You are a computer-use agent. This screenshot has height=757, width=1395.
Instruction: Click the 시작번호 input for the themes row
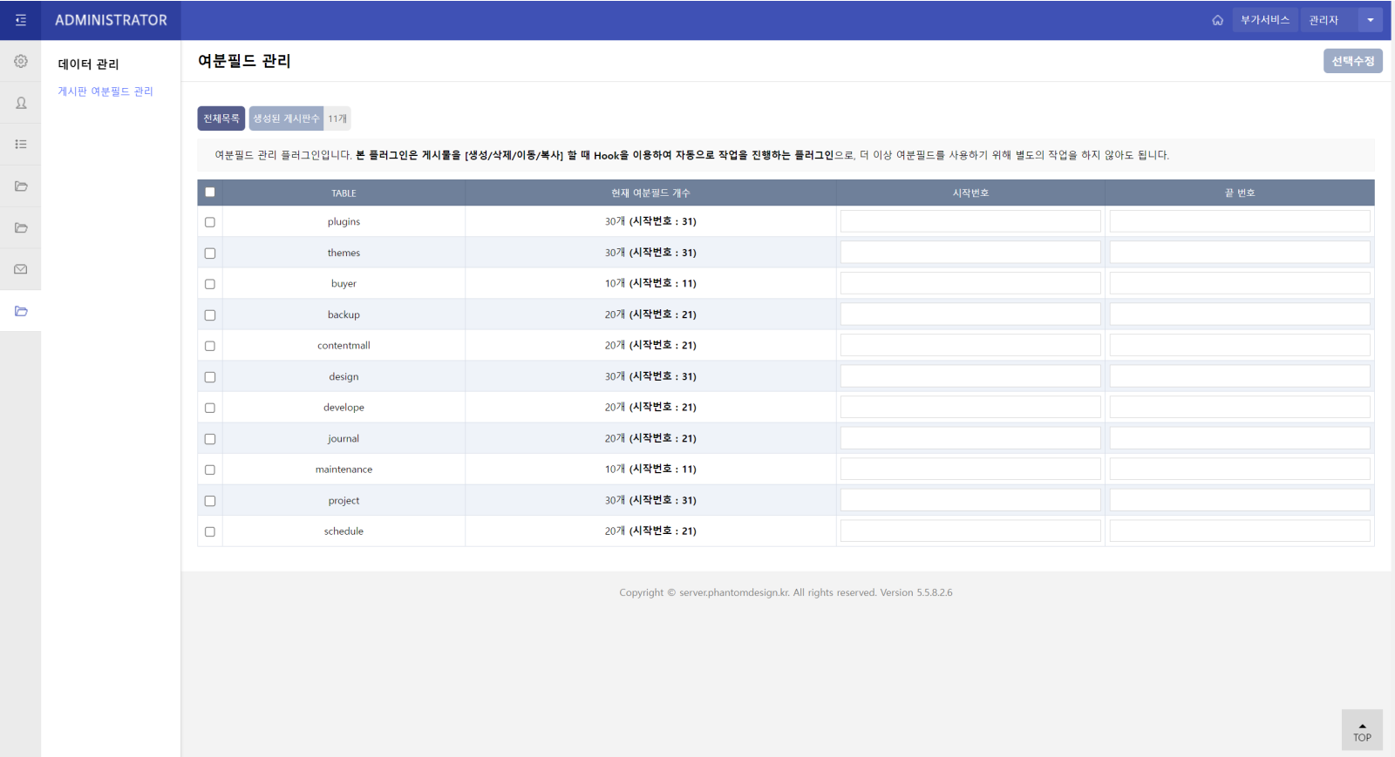click(970, 253)
